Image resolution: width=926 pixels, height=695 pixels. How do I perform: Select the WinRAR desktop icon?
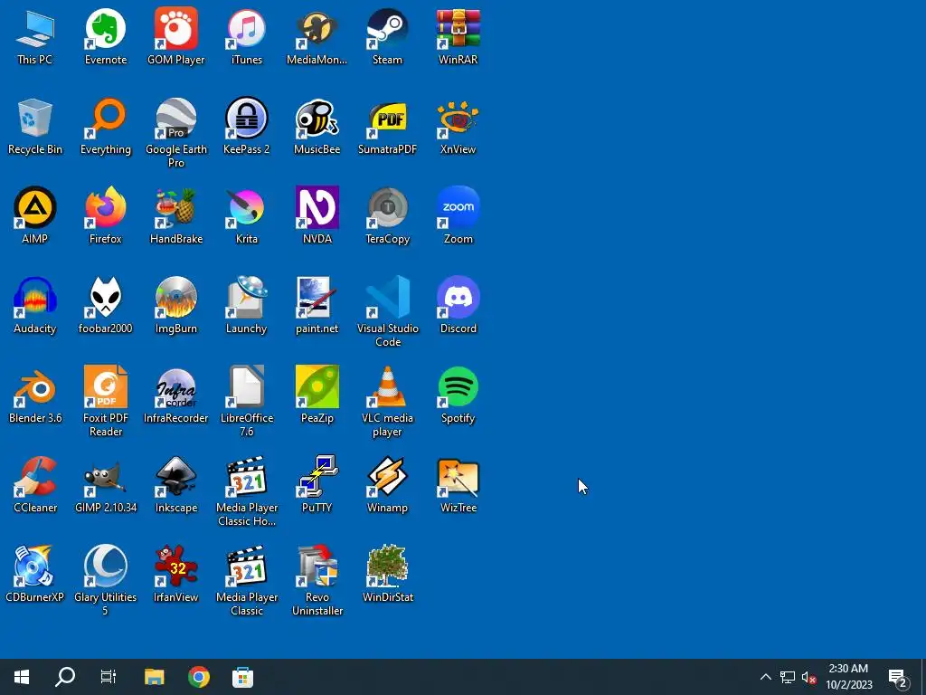click(458, 28)
